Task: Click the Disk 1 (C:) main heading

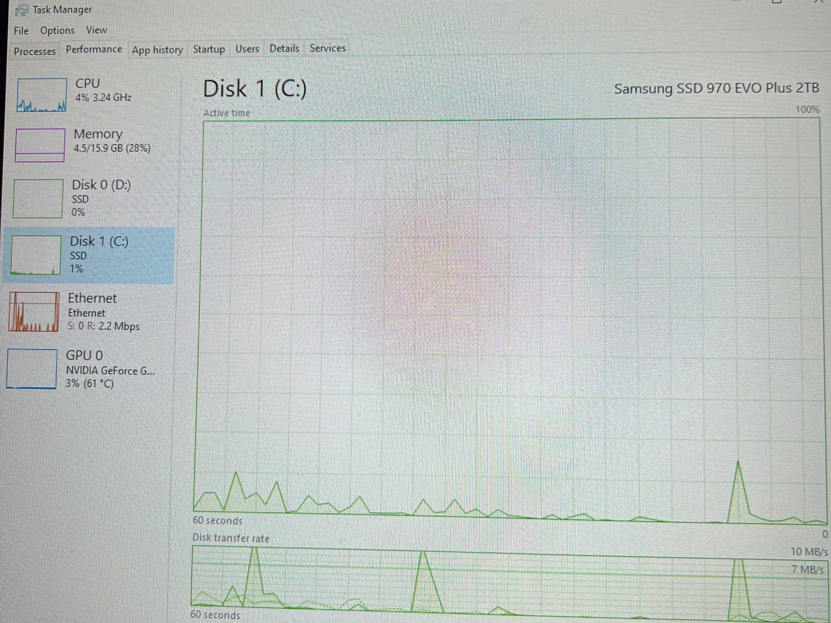Action: (255, 88)
